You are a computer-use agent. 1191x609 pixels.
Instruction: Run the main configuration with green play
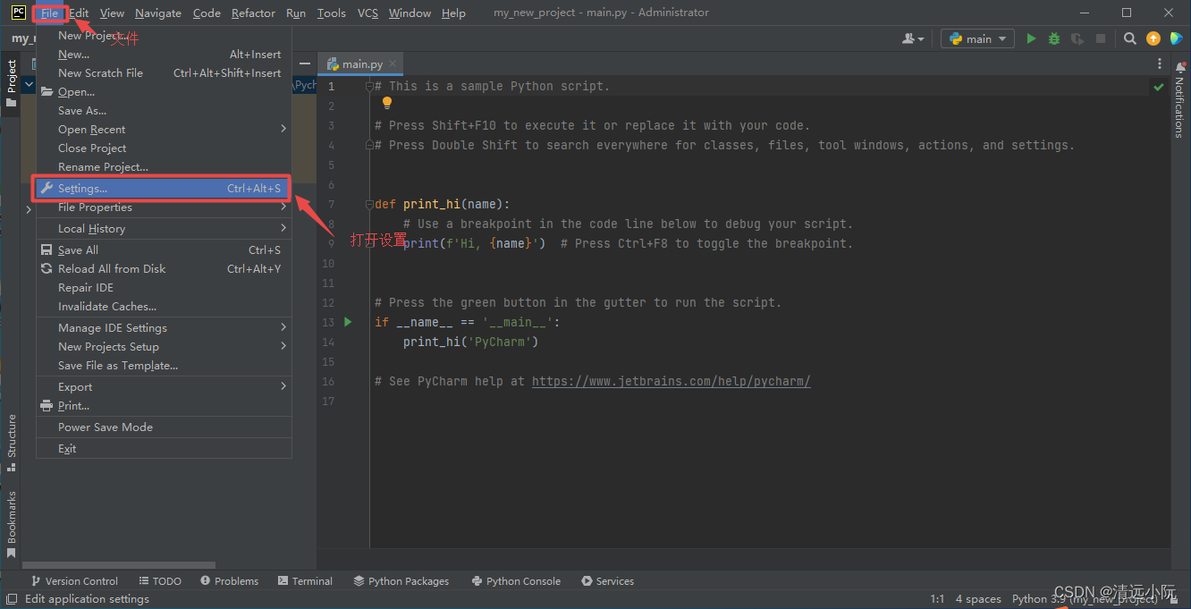point(1031,38)
